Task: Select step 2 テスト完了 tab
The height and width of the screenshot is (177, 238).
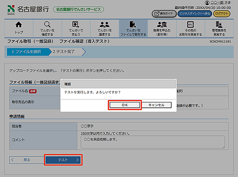Action: [x=66, y=51]
